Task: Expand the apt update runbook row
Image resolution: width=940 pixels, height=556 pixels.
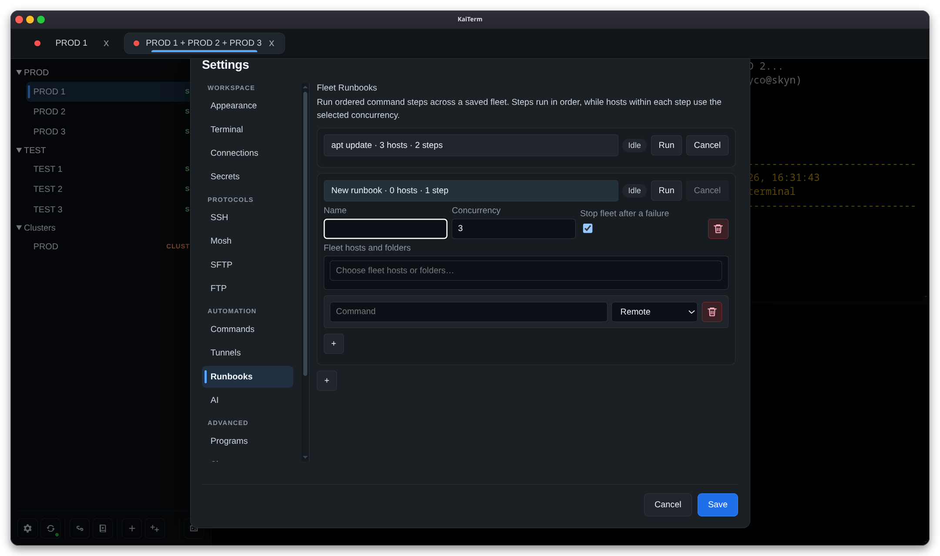Action: pos(471,145)
